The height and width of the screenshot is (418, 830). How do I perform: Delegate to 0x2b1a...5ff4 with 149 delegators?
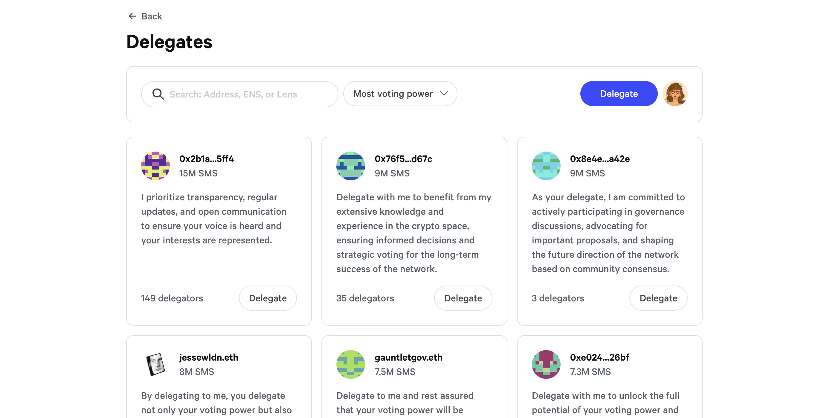pos(267,298)
